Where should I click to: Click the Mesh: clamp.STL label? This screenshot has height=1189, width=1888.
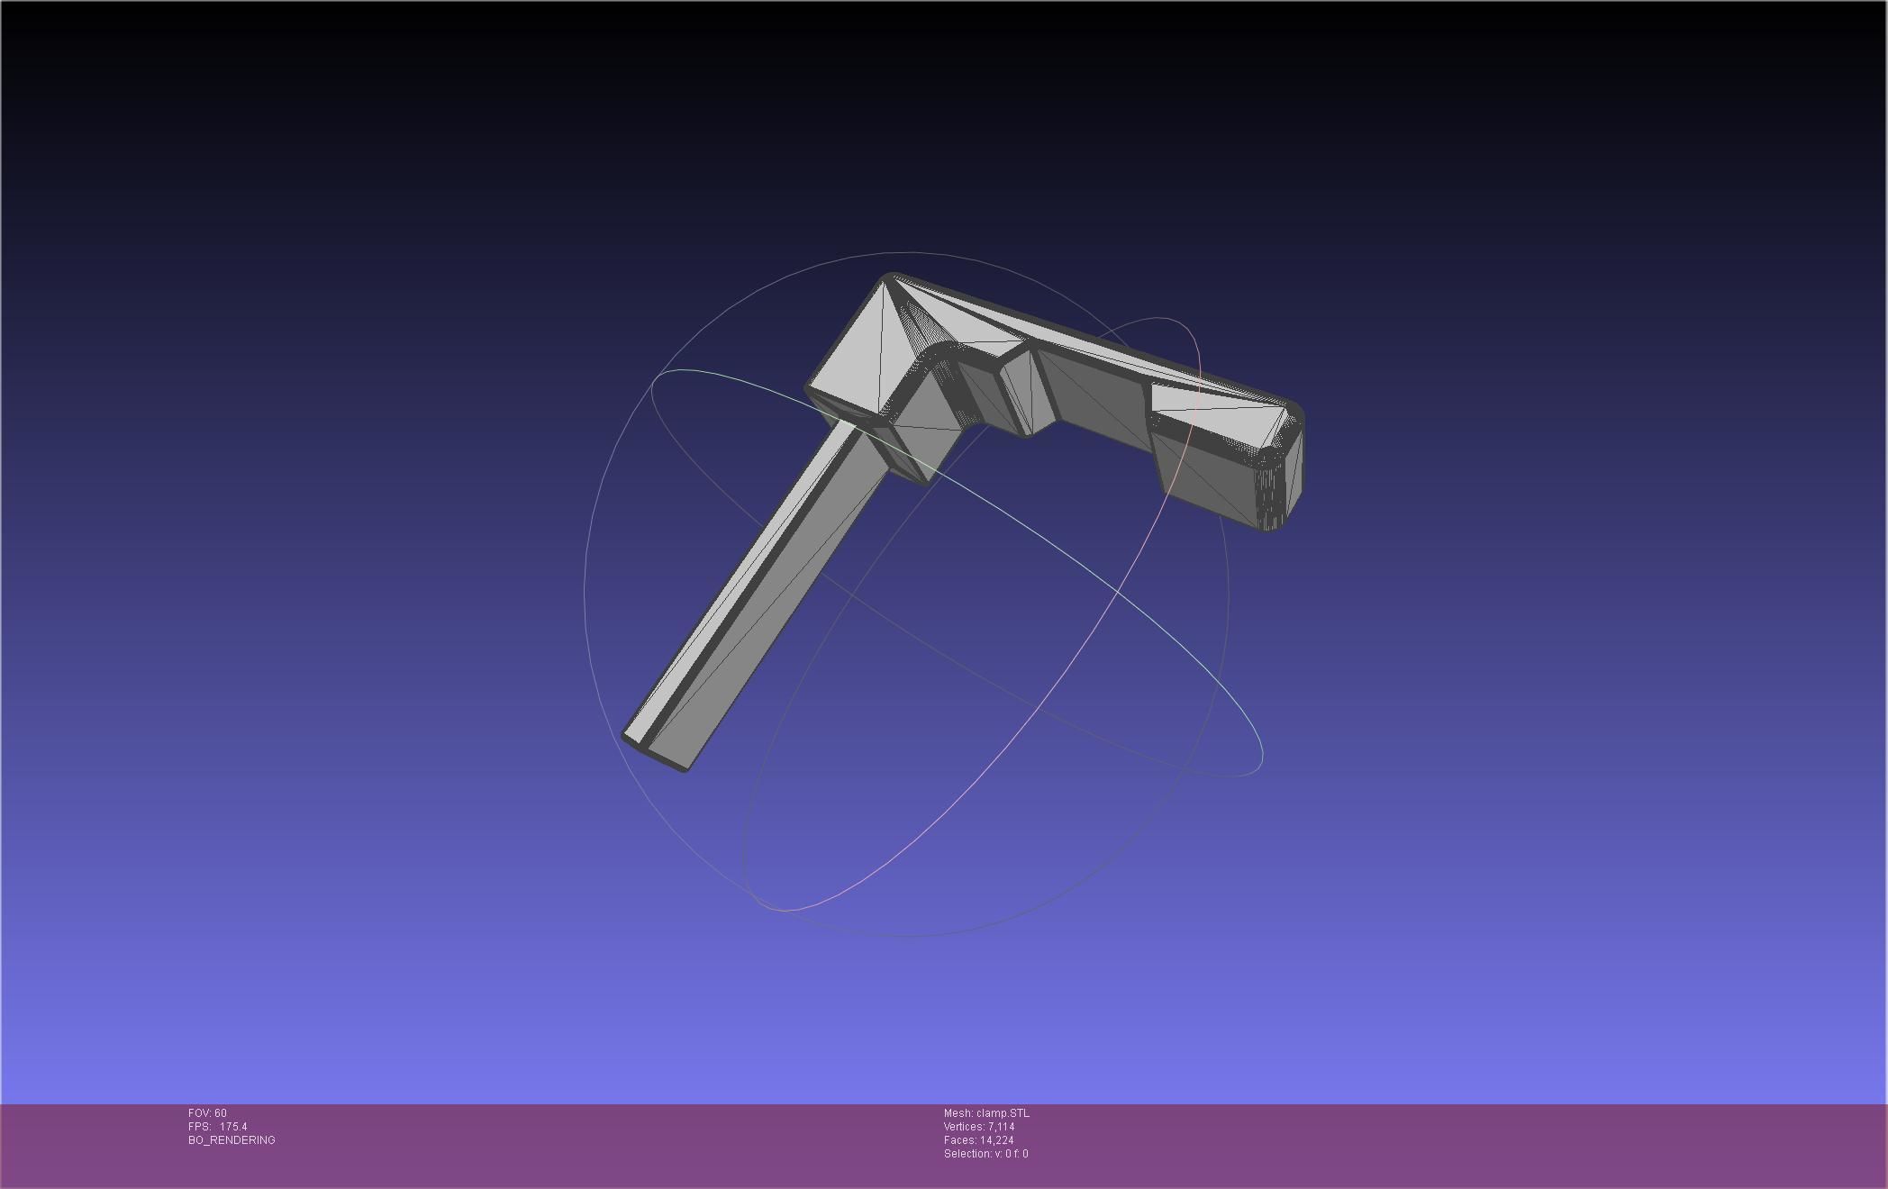pyautogui.click(x=986, y=1113)
